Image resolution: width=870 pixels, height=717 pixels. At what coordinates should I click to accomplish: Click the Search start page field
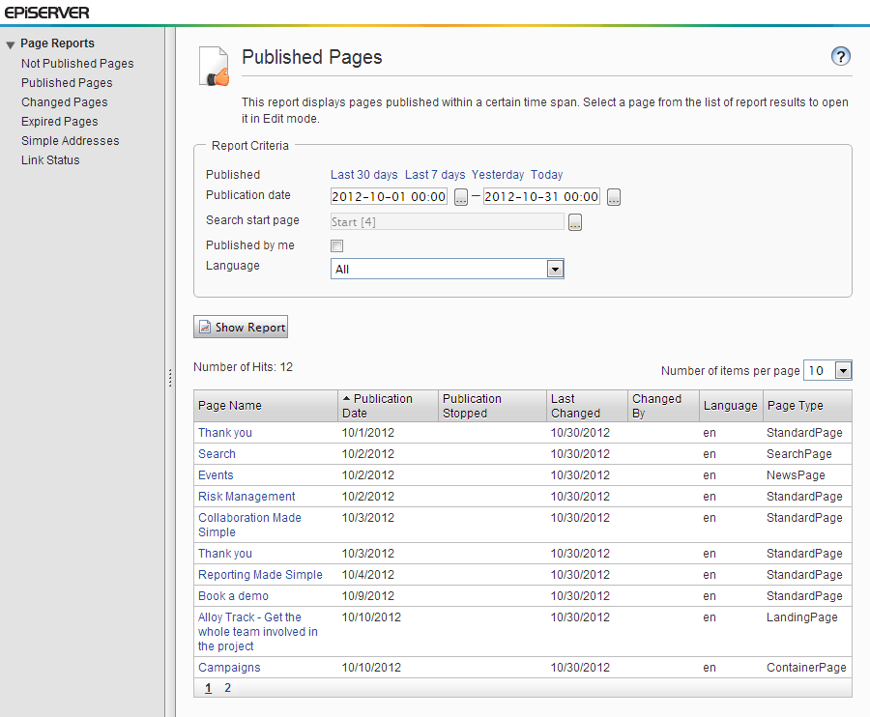point(448,222)
